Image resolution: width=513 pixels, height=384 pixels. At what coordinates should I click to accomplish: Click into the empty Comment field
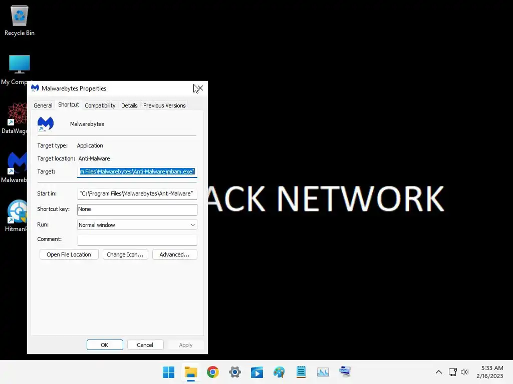pyautogui.click(x=137, y=239)
